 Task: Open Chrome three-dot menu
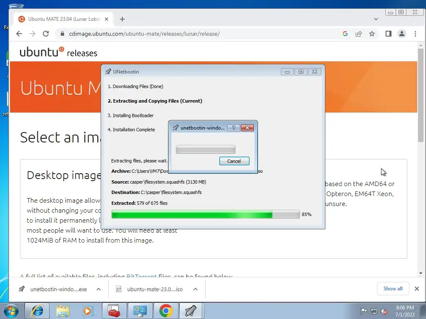point(415,34)
